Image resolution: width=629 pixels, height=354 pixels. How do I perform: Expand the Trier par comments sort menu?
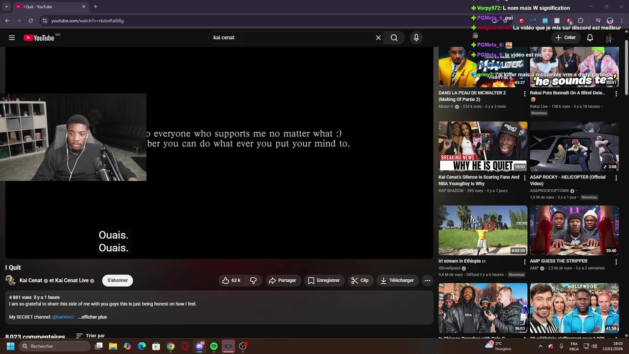pos(90,336)
